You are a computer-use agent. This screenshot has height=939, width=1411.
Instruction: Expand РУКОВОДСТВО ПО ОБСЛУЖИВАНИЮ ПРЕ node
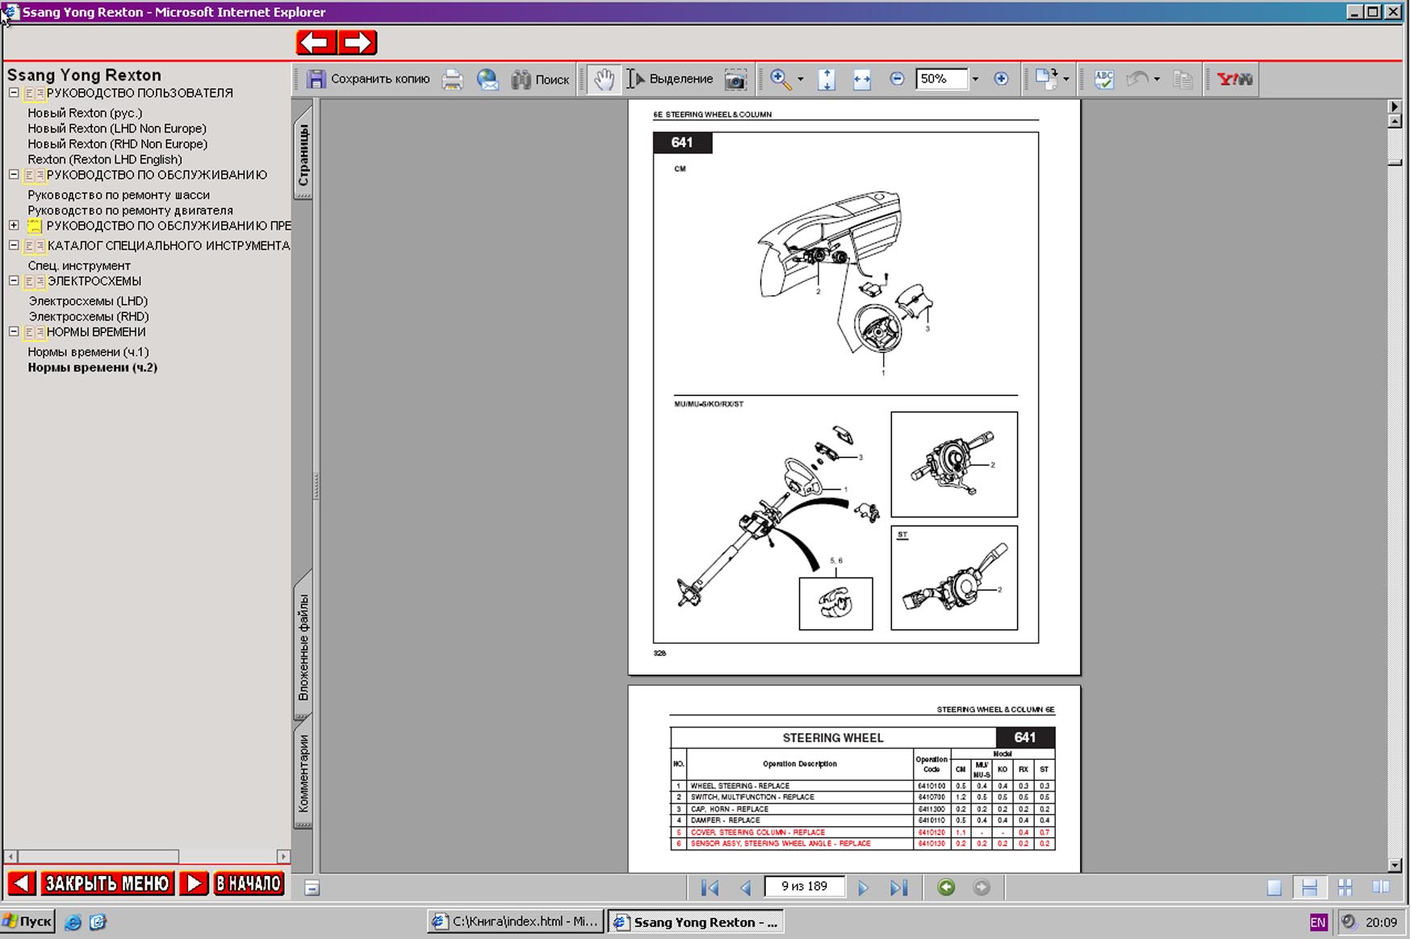point(14,226)
